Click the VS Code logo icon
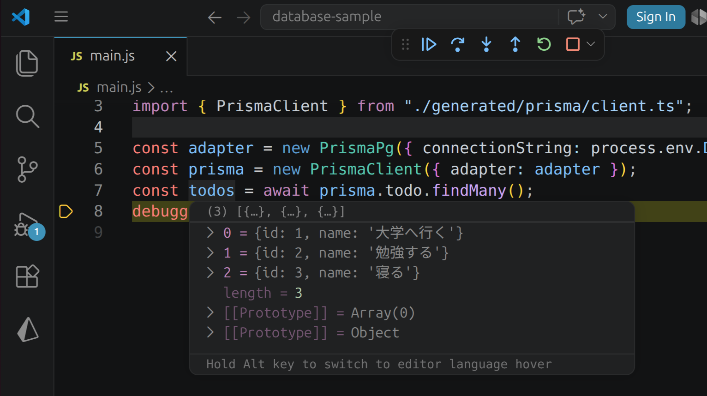Viewport: 707px width, 396px height. pyautogui.click(x=21, y=17)
